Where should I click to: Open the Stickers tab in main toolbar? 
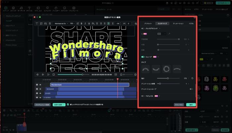(65, 9)
